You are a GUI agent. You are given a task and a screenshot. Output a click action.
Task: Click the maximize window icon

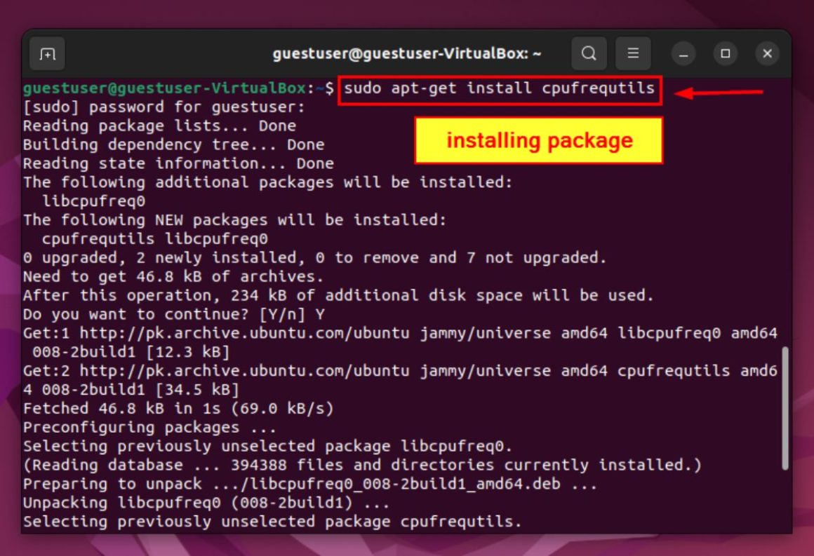[x=724, y=53]
